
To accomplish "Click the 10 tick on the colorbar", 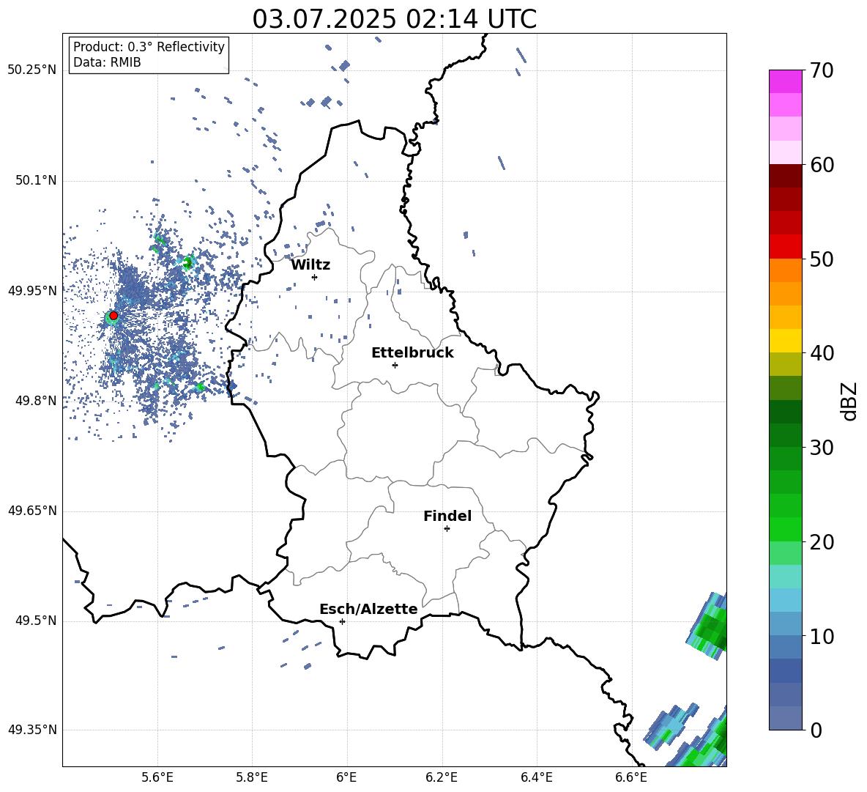I will coord(822,636).
